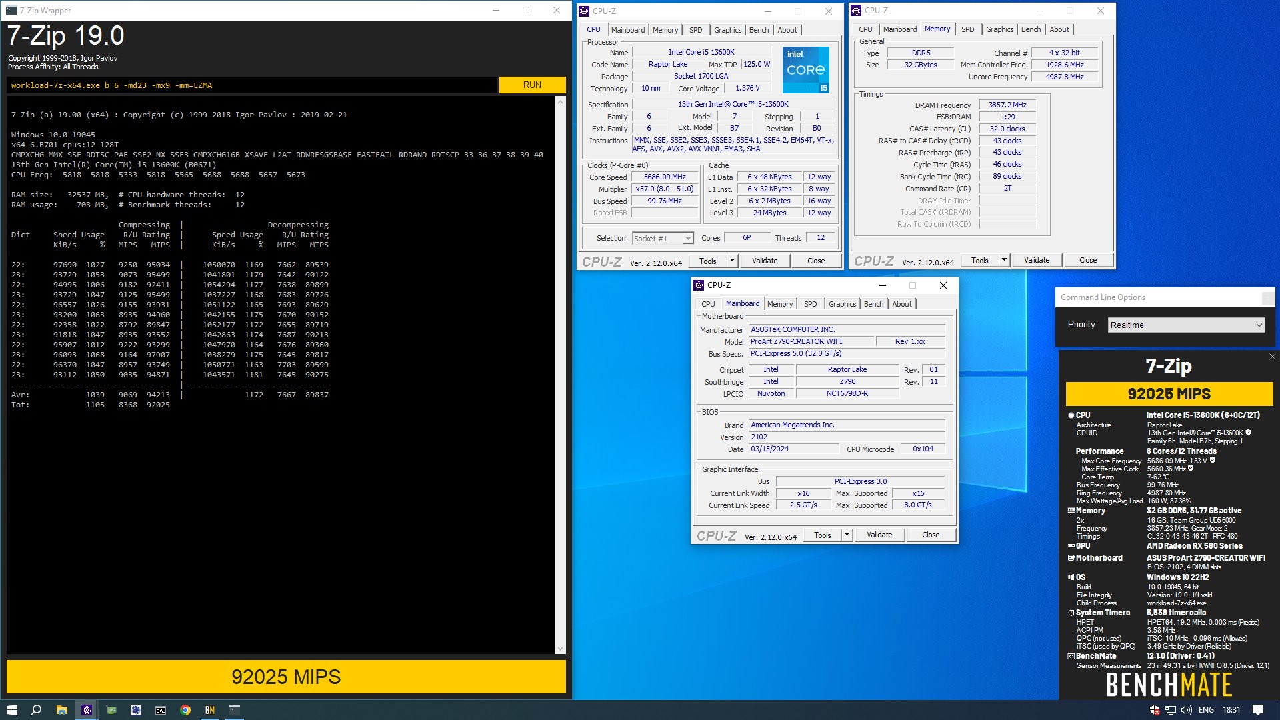Viewport: 1280px width, 720px height.
Task: Click the System Timers clock icon in BenchMate
Action: pyautogui.click(x=1071, y=613)
